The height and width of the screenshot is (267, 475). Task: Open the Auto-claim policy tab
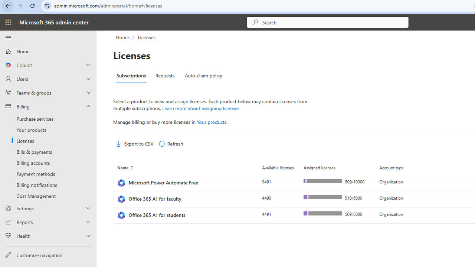pyautogui.click(x=203, y=76)
